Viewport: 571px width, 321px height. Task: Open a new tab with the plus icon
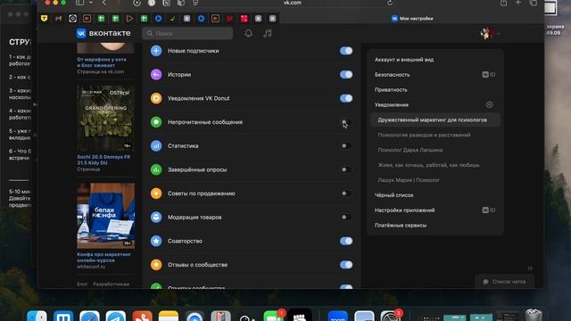click(517, 3)
